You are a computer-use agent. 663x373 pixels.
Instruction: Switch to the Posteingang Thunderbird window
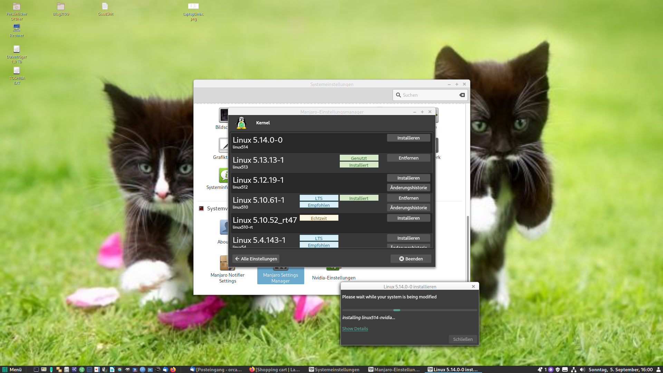(x=216, y=370)
